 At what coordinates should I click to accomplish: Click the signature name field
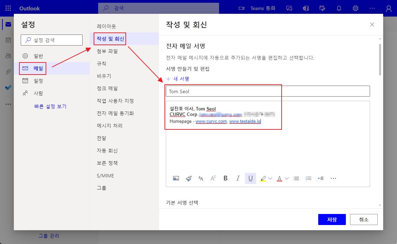click(268, 91)
